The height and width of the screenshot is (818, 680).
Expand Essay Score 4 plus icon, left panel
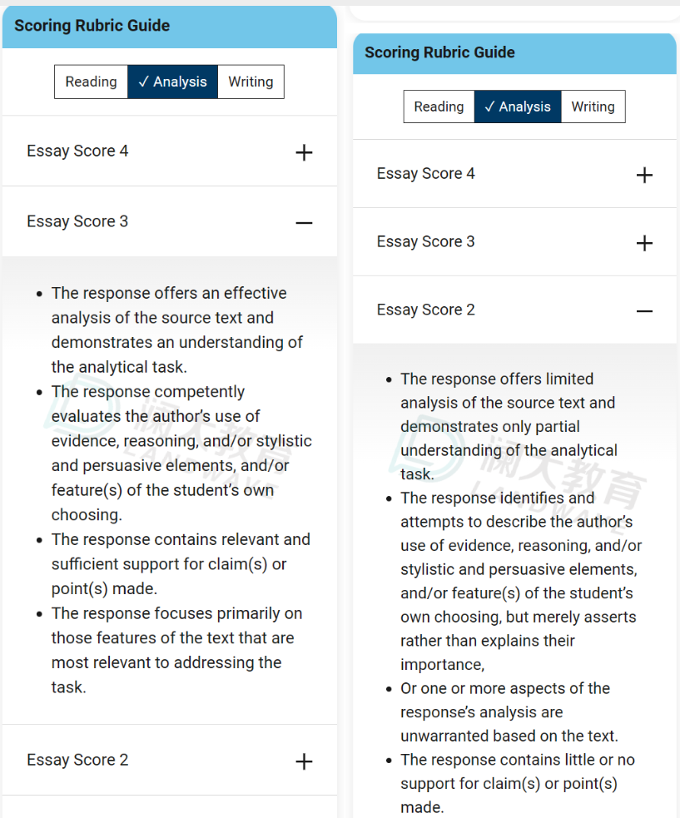click(x=304, y=153)
